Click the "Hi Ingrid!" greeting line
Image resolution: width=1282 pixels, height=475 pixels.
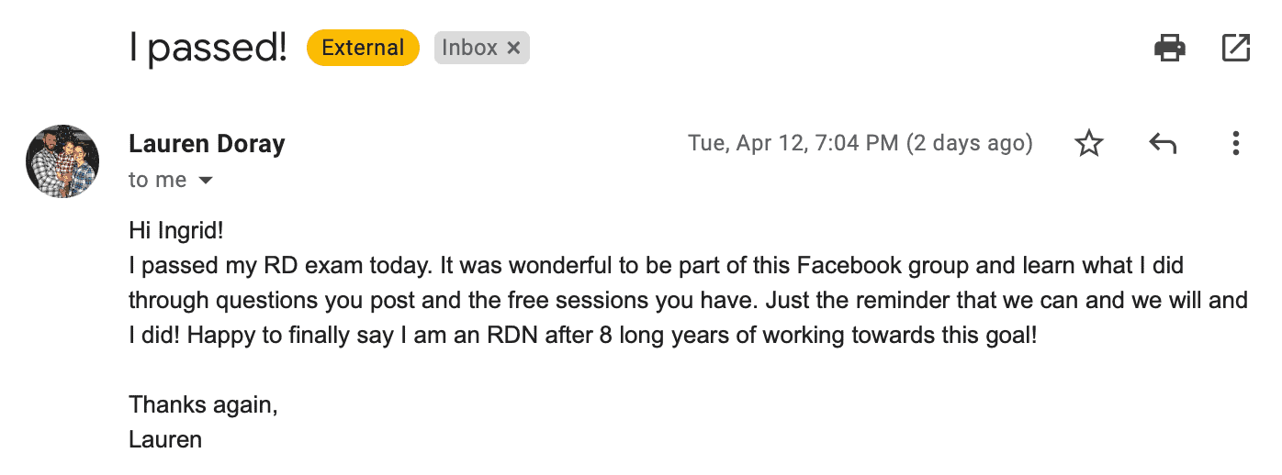coord(176,231)
